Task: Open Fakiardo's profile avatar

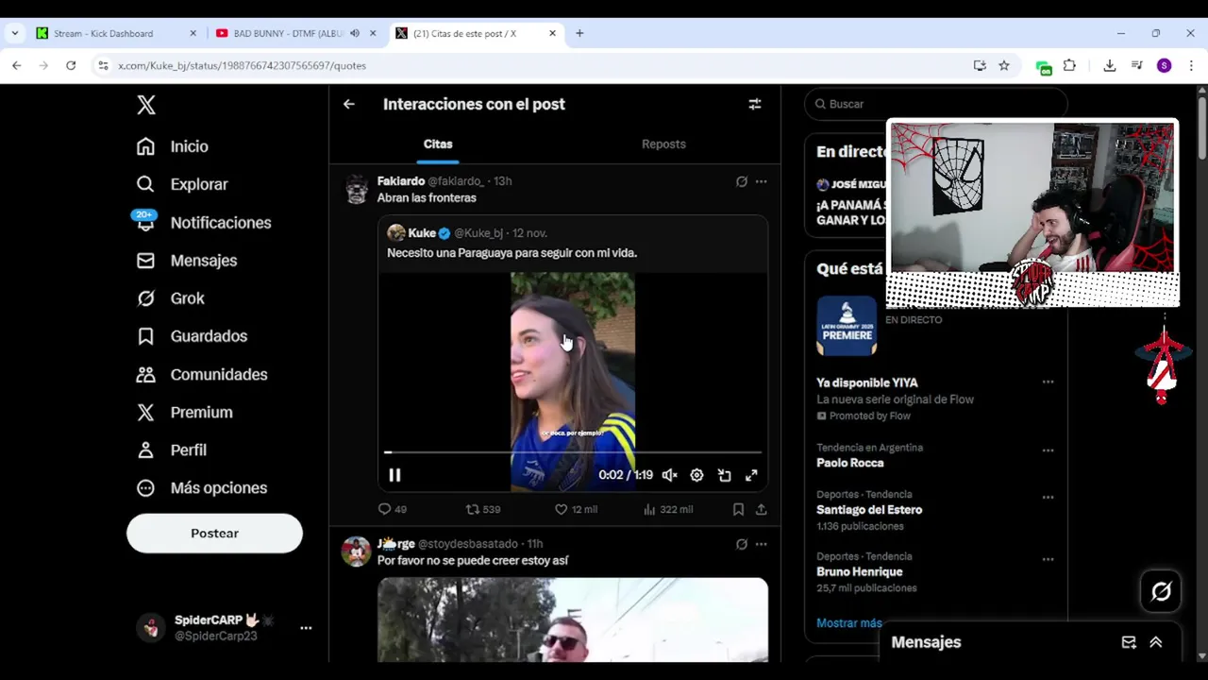Action: pyautogui.click(x=357, y=189)
